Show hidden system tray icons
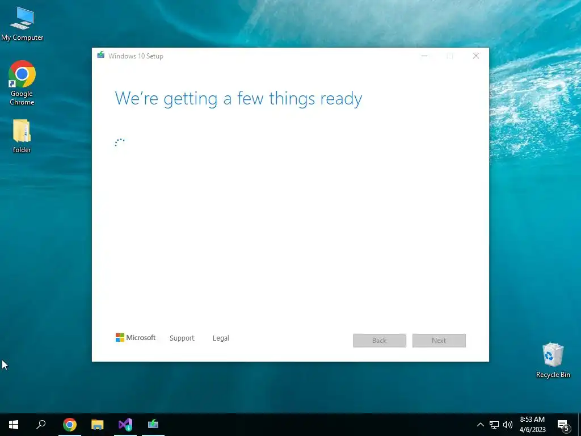The image size is (581, 436). (x=480, y=425)
